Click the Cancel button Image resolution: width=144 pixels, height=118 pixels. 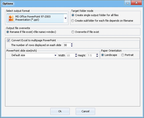(85, 111)
